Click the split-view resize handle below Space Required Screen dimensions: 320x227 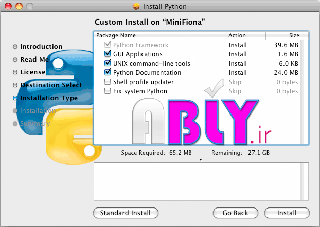(x=201, y=160)
